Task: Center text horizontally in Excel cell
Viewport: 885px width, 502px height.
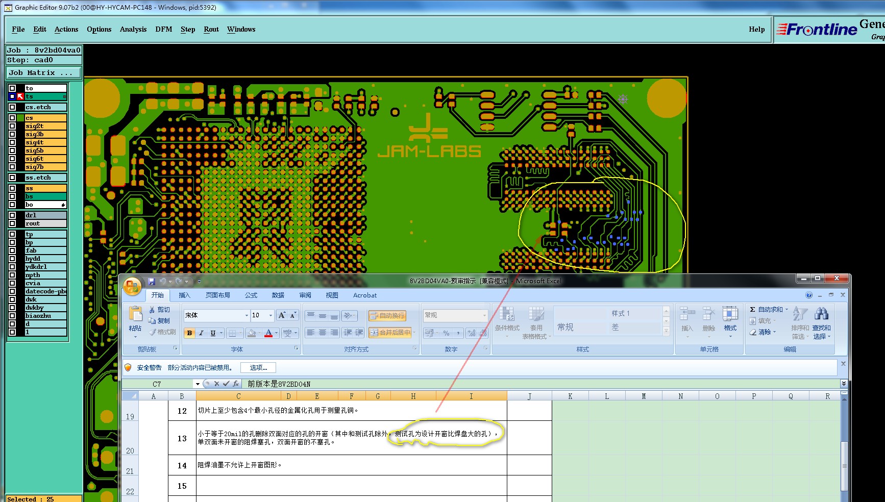Action: click(x=322, y=333)
